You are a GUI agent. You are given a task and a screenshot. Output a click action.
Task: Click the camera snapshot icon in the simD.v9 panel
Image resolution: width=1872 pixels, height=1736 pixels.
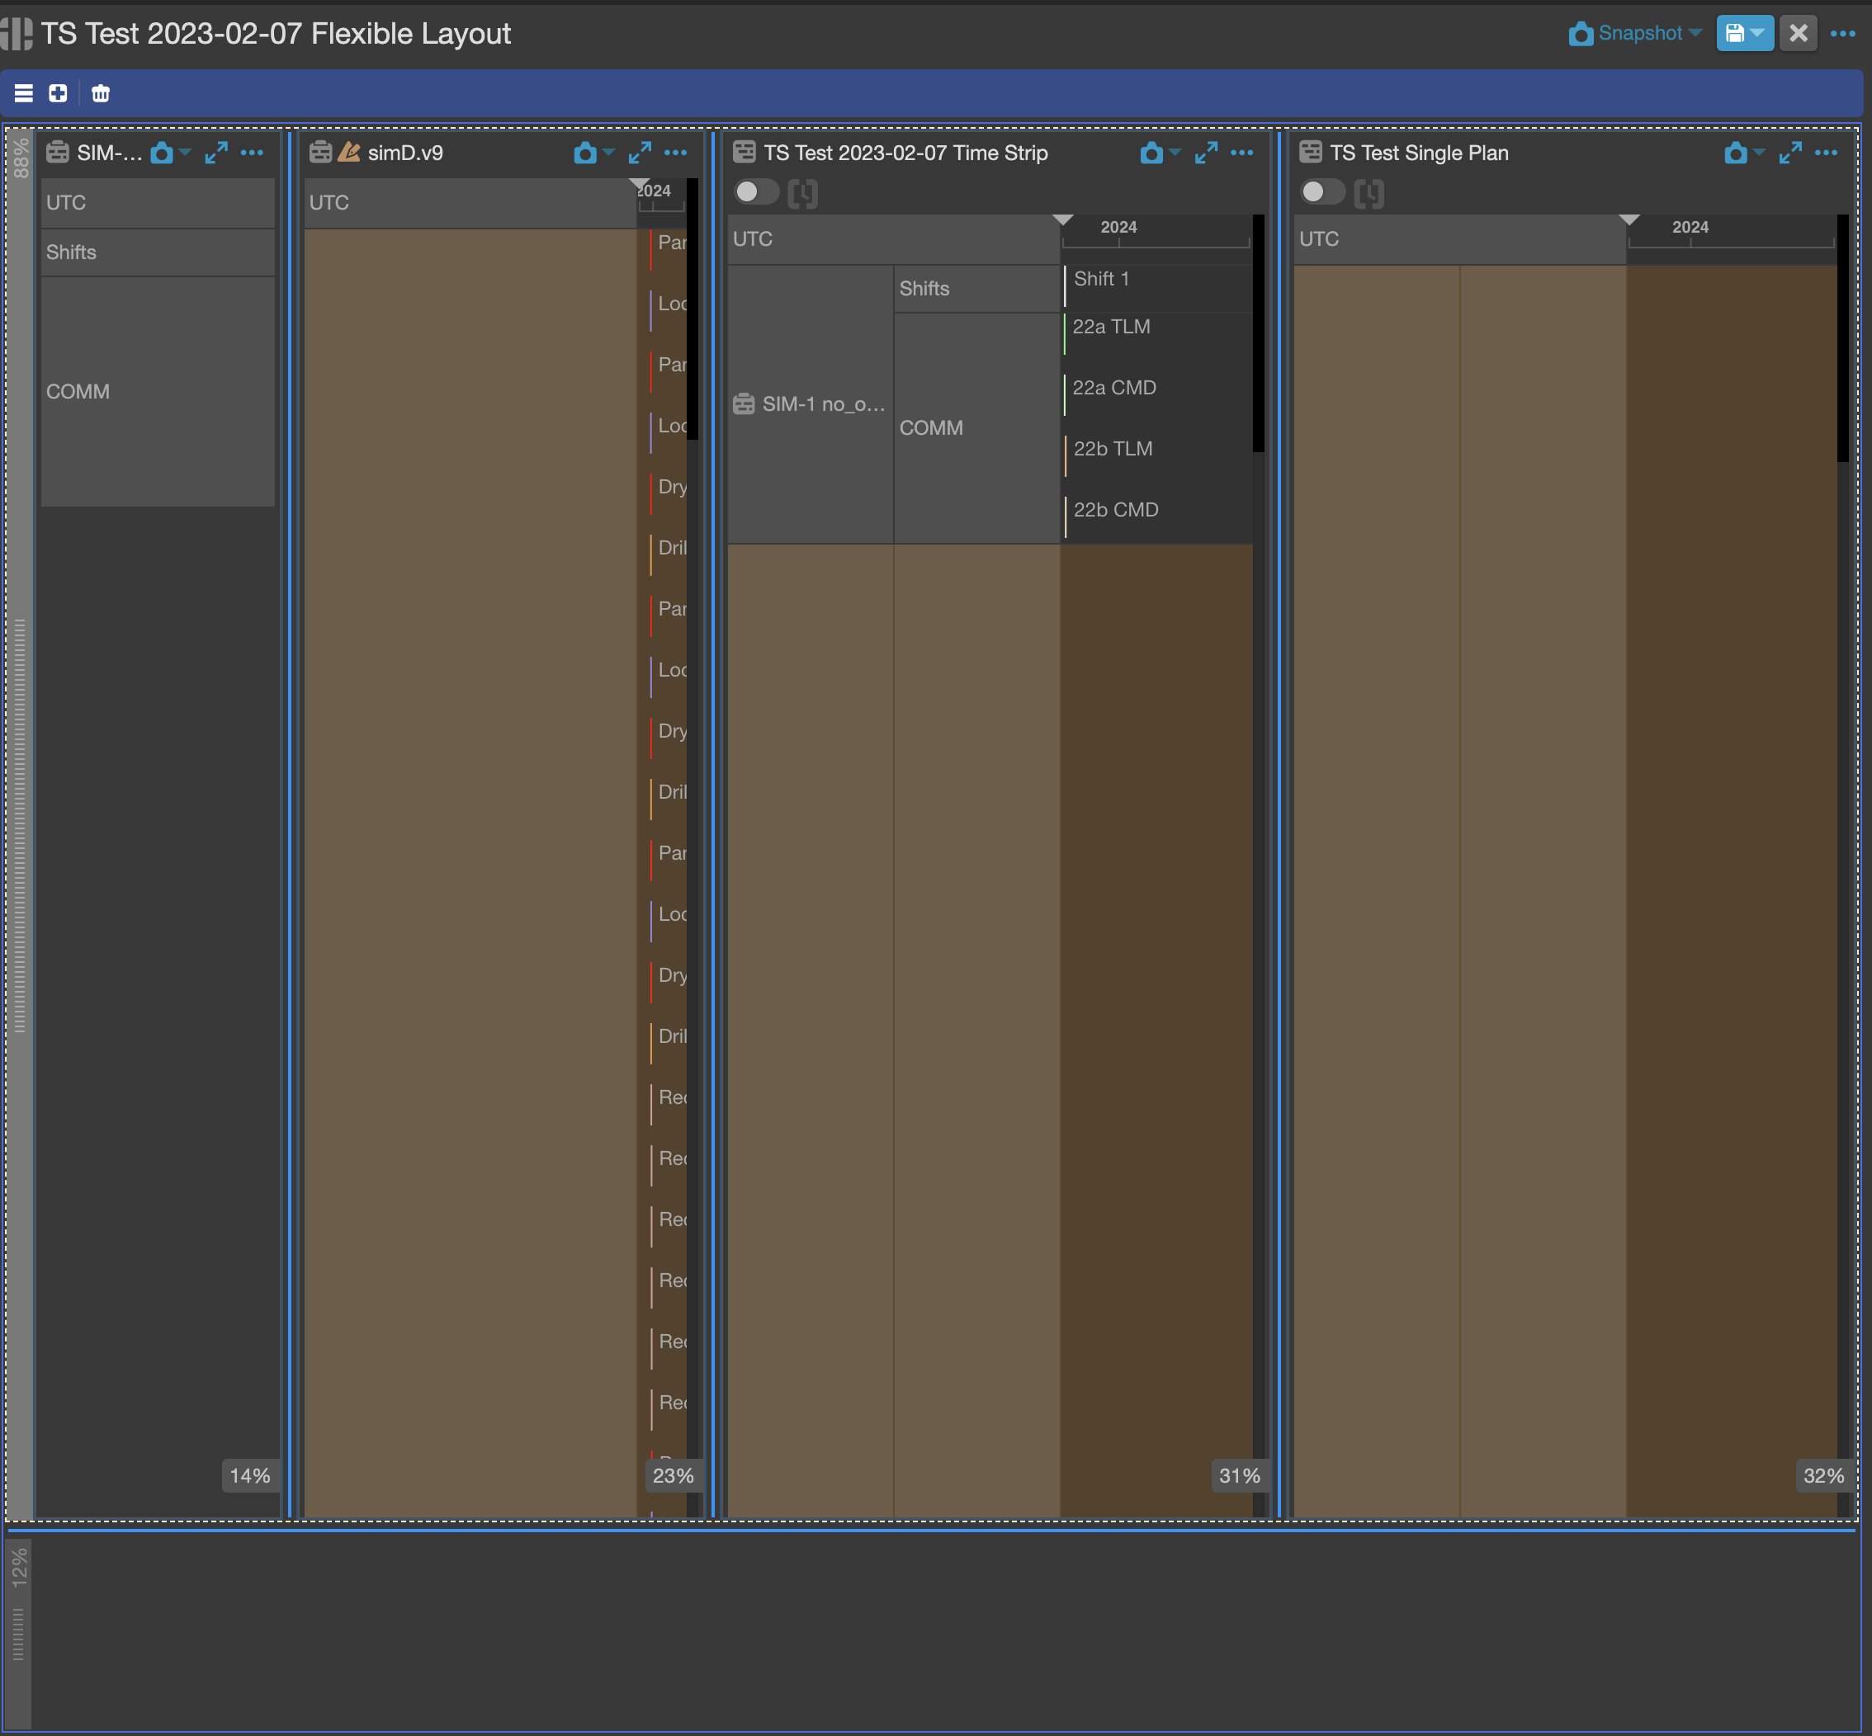585,152
